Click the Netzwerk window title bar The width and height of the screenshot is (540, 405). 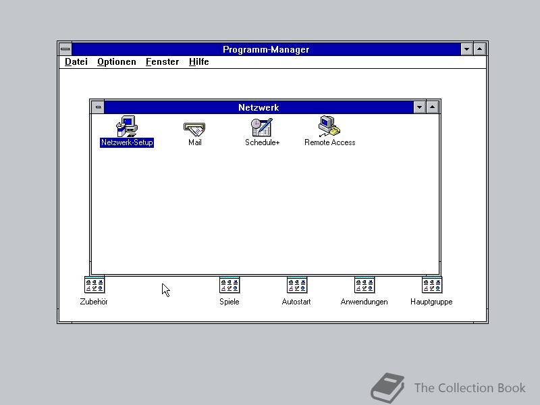pos(259,107)
